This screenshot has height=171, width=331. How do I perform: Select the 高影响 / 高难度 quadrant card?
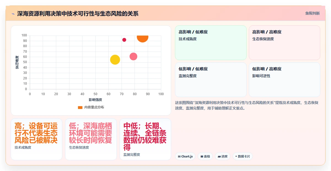(284, 43)
